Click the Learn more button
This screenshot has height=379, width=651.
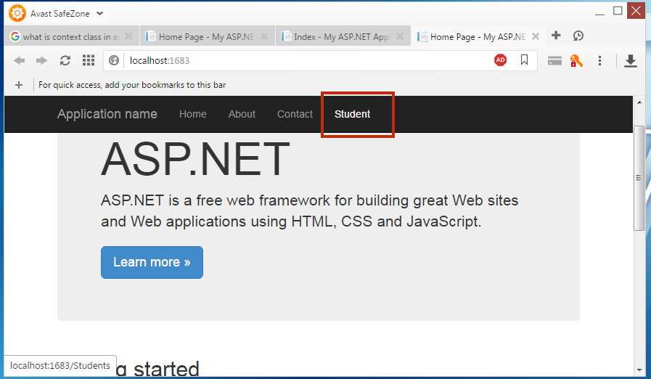coord(152,262)
